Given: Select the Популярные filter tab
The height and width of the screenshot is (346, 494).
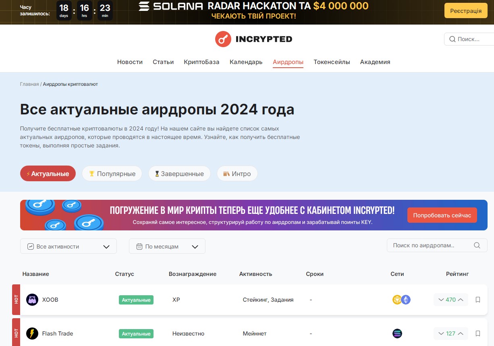Looking at the screenshot, I should [x=112, y=174].
